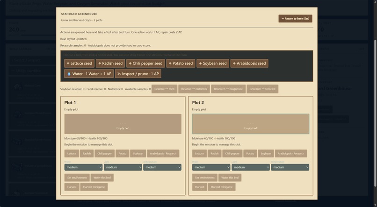The height and width of the screenshot is (207, 377).
Task: Pick the Chili pepper seed tool
Action: pyautogui.click(x=145, y=63)
